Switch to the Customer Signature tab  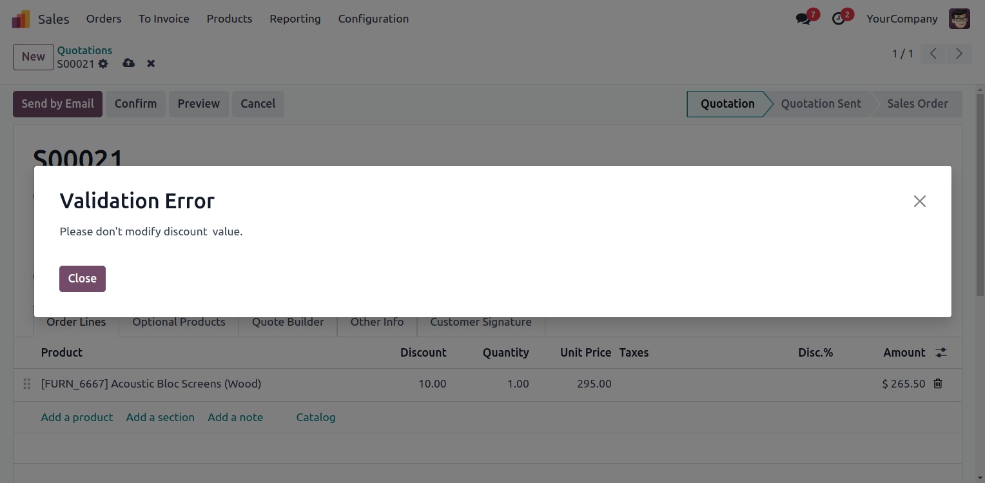tap(481, 322)
